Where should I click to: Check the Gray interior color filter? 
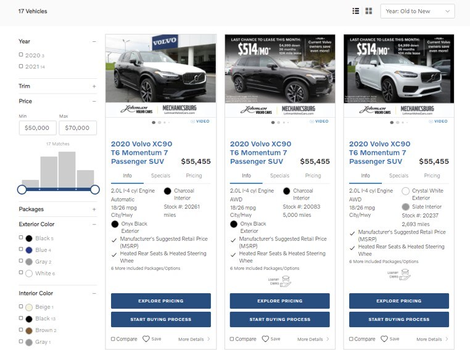[21, 341]
